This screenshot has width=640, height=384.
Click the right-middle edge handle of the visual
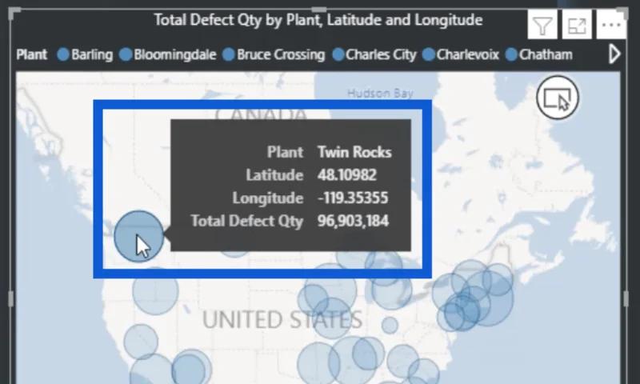(626, 299)
